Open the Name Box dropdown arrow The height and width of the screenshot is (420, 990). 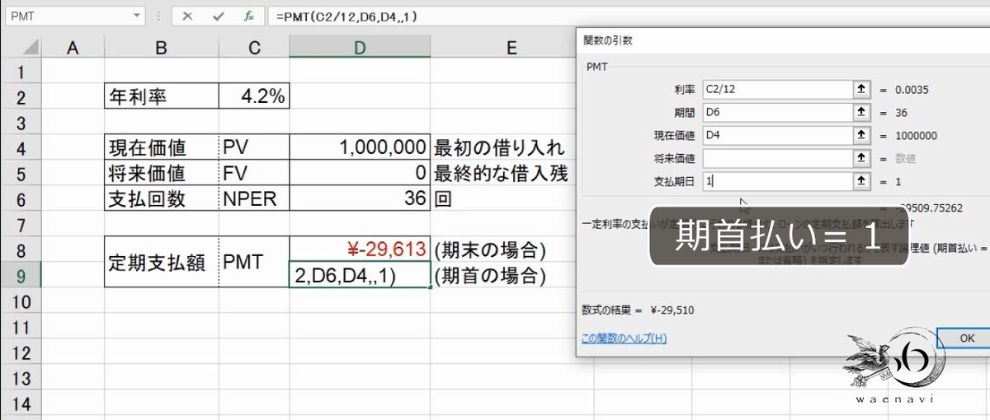(x=136, y=16)
